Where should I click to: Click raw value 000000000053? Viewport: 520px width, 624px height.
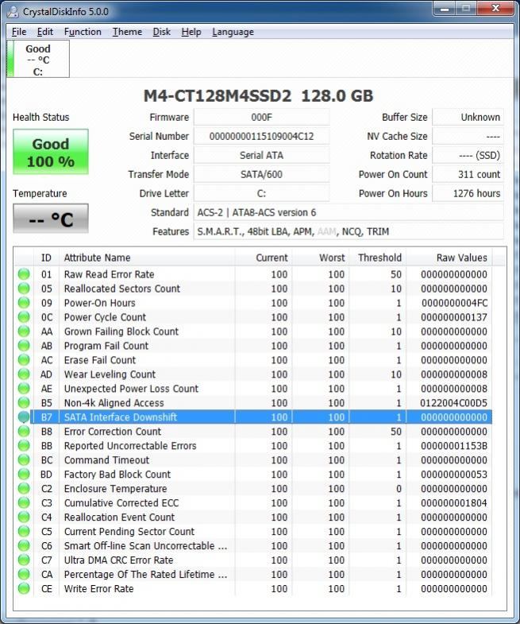pyautogui.click(x=454, y=475)
